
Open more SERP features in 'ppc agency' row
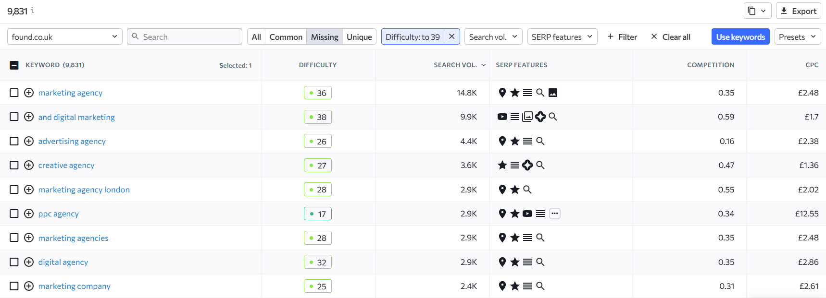coord(554,214)
